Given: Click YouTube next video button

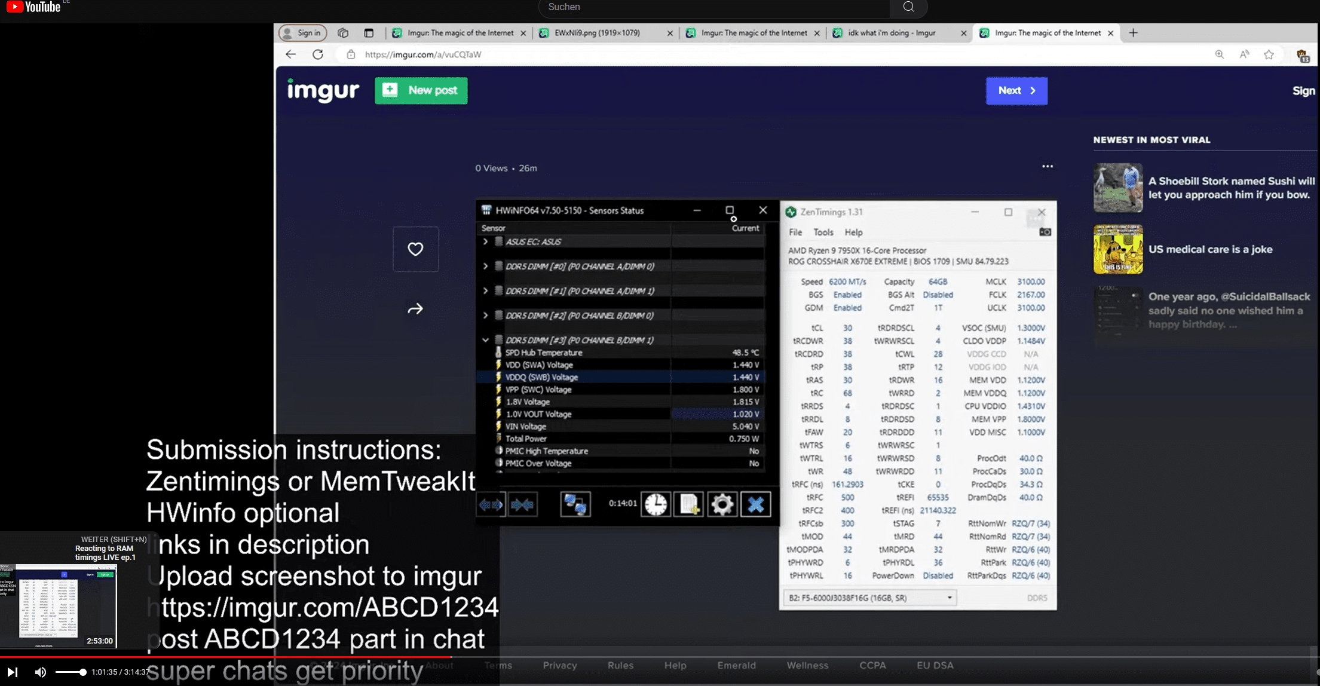Looking at the screenshot, I should 12,672.
